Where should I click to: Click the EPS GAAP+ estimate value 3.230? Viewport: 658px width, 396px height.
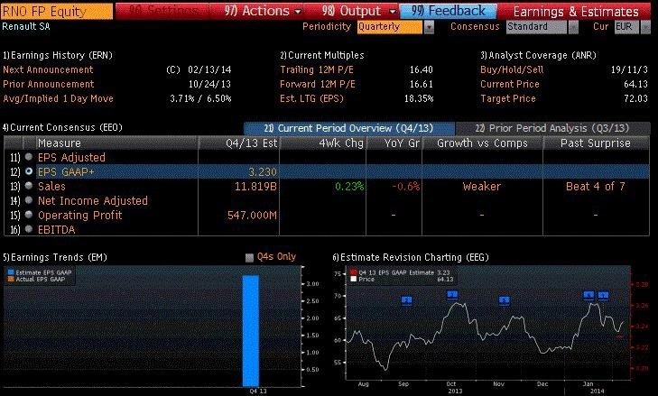click(263, 171)
